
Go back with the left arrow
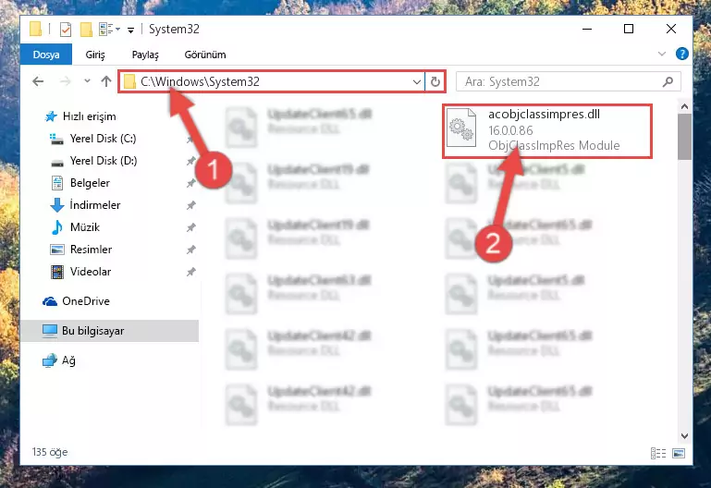pyautogui.click(x=38, y=81)
